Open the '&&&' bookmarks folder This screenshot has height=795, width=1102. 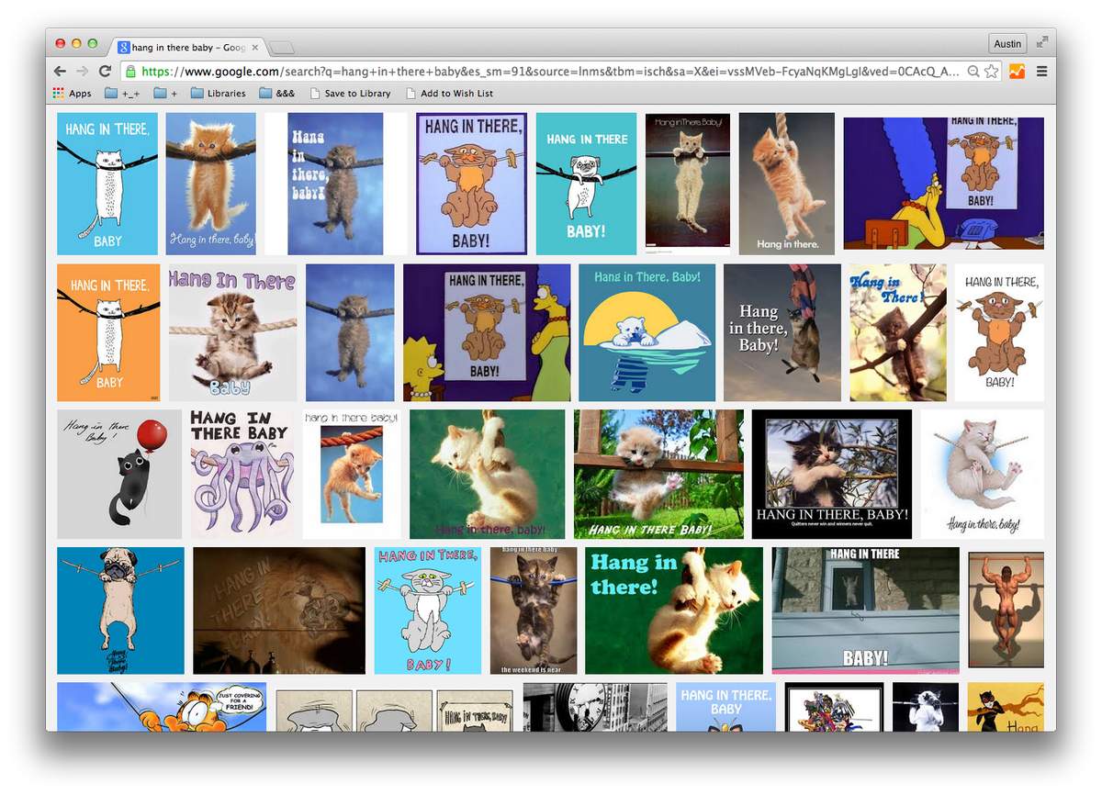[276, 93]
